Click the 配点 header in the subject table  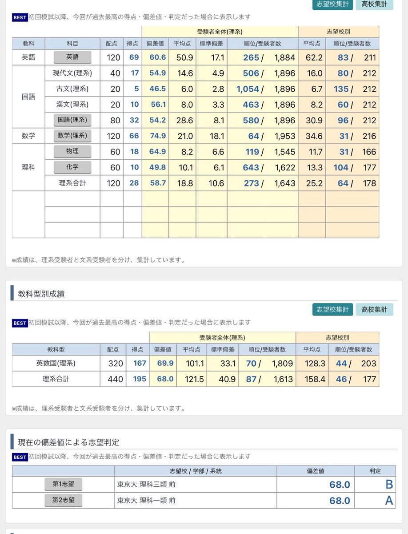(x=112, y=44)
